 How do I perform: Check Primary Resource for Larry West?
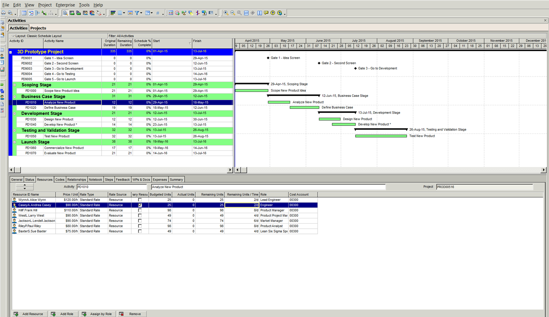click(140, 216)
